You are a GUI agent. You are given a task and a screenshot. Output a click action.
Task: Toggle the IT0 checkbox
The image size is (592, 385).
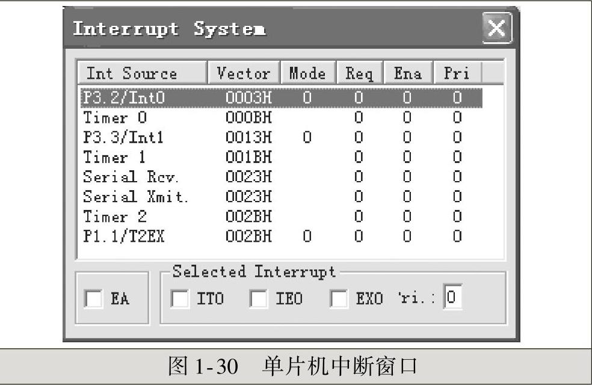179,299
